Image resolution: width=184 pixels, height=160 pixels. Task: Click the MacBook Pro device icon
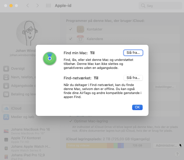coord(6,131)
